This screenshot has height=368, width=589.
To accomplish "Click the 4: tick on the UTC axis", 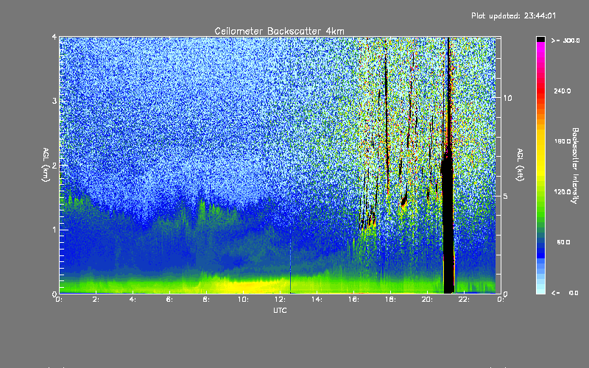I will pyautogui.click(x=133, y=300).
